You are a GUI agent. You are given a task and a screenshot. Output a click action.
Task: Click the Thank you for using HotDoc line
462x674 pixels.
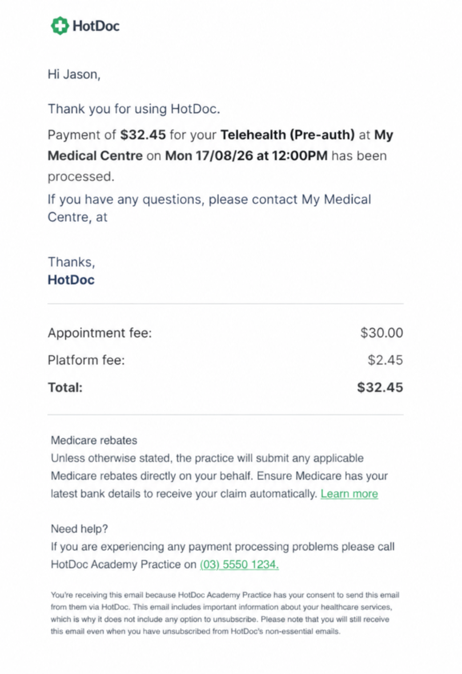pos(134,109)
